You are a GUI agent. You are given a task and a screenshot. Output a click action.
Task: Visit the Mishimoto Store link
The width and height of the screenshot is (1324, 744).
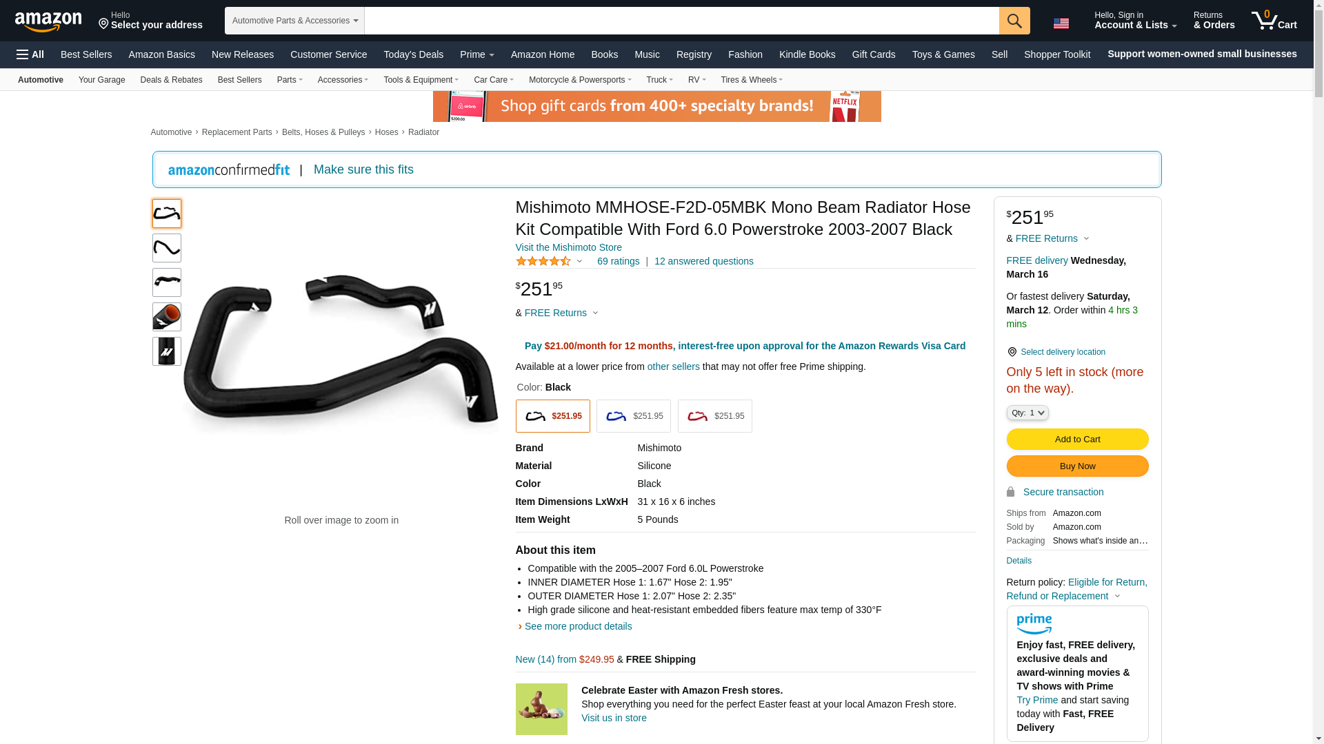click(x=569, y=247)
